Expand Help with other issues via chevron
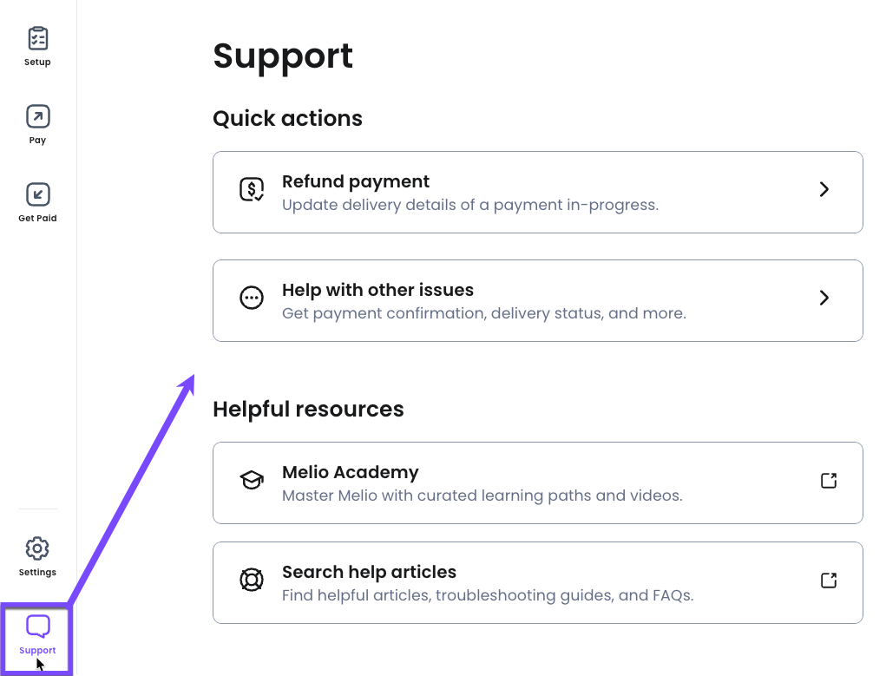The height and width of the screenshot is (676, 886). coord(824,298)
